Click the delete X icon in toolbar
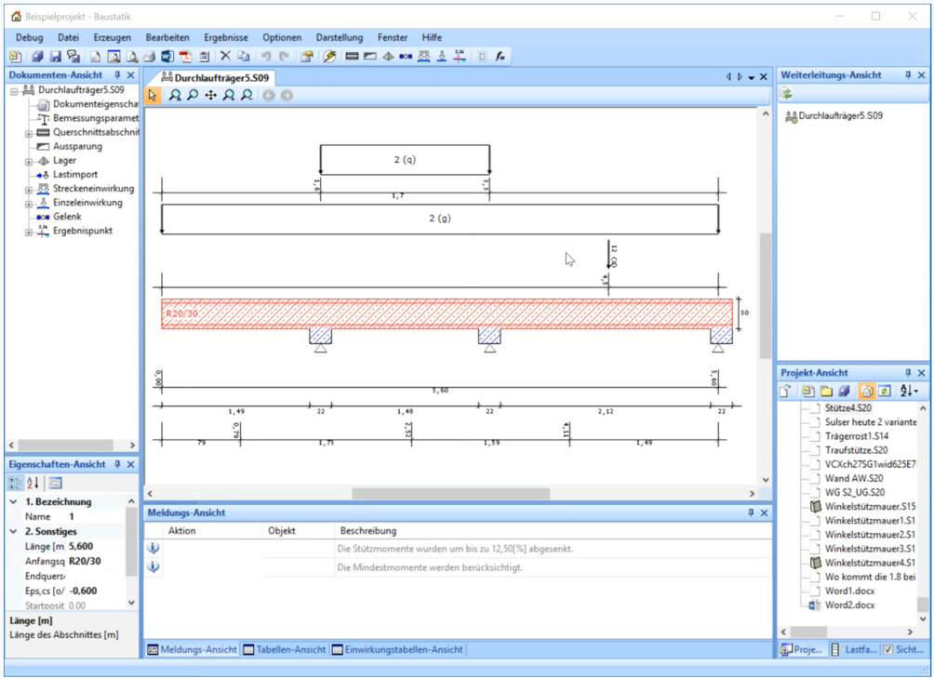The image size is (934, 678). tap(225, 57)
